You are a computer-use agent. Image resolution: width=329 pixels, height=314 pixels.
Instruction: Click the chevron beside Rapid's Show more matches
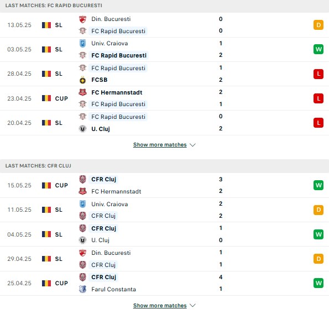click(x=192, y=145)
